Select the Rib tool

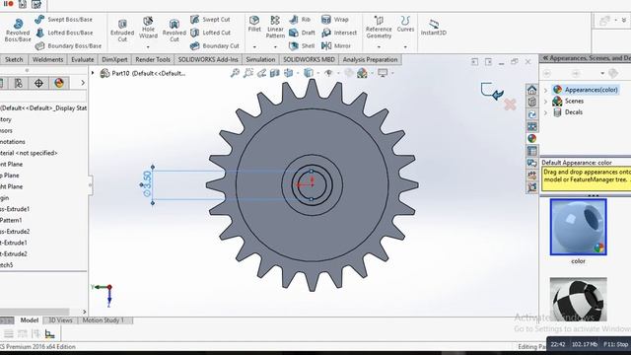point(300,20)
